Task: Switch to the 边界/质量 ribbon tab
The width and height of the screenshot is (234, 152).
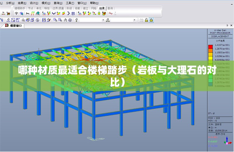Action: click(58, 8)
